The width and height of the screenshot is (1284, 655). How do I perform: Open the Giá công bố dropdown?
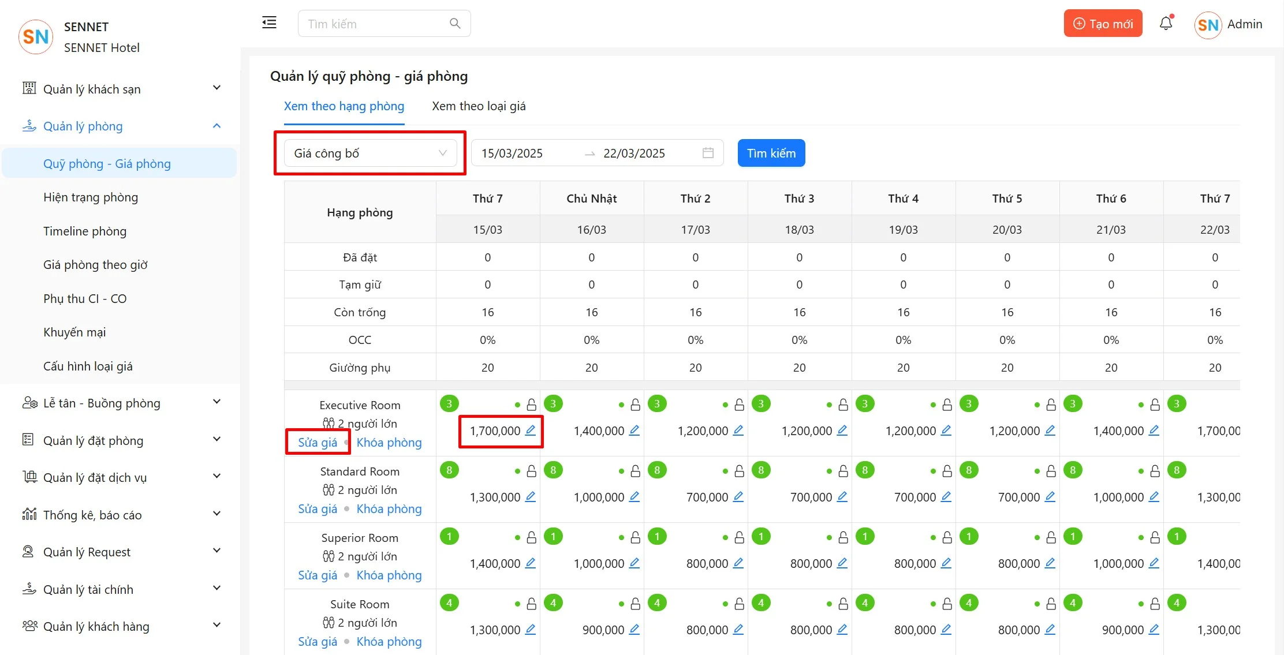(x=370, y=153)
